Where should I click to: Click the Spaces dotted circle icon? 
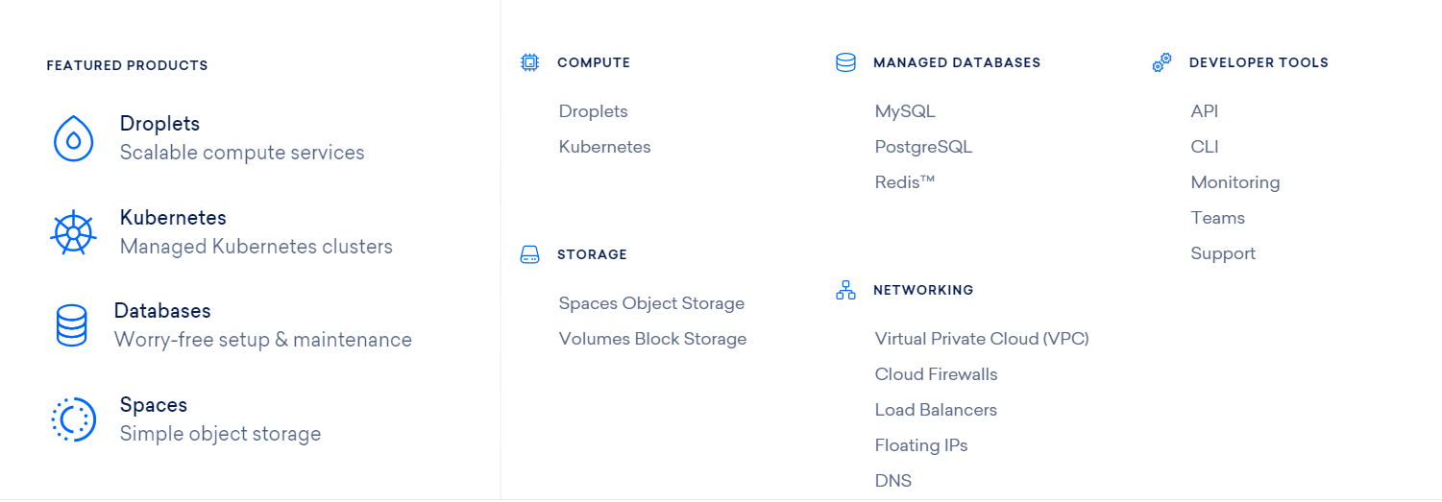point(73,419)
